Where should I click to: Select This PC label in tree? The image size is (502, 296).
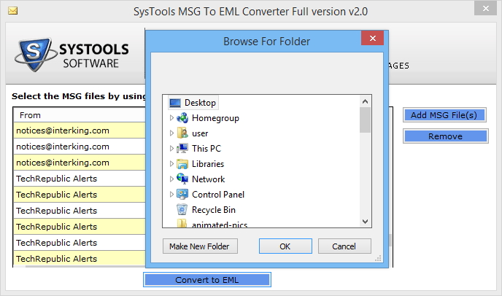[x=206, y=149]
